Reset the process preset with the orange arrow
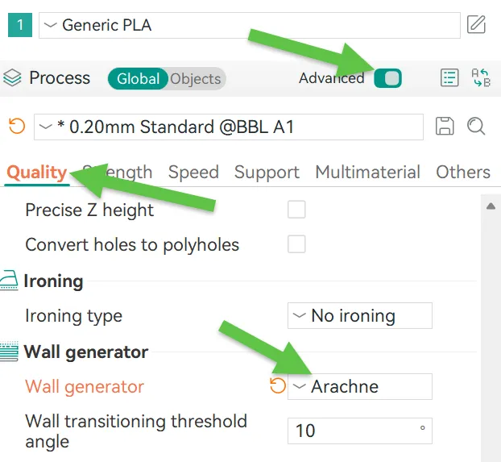Viewport: 501px width, 462px height. pos(16,127)
